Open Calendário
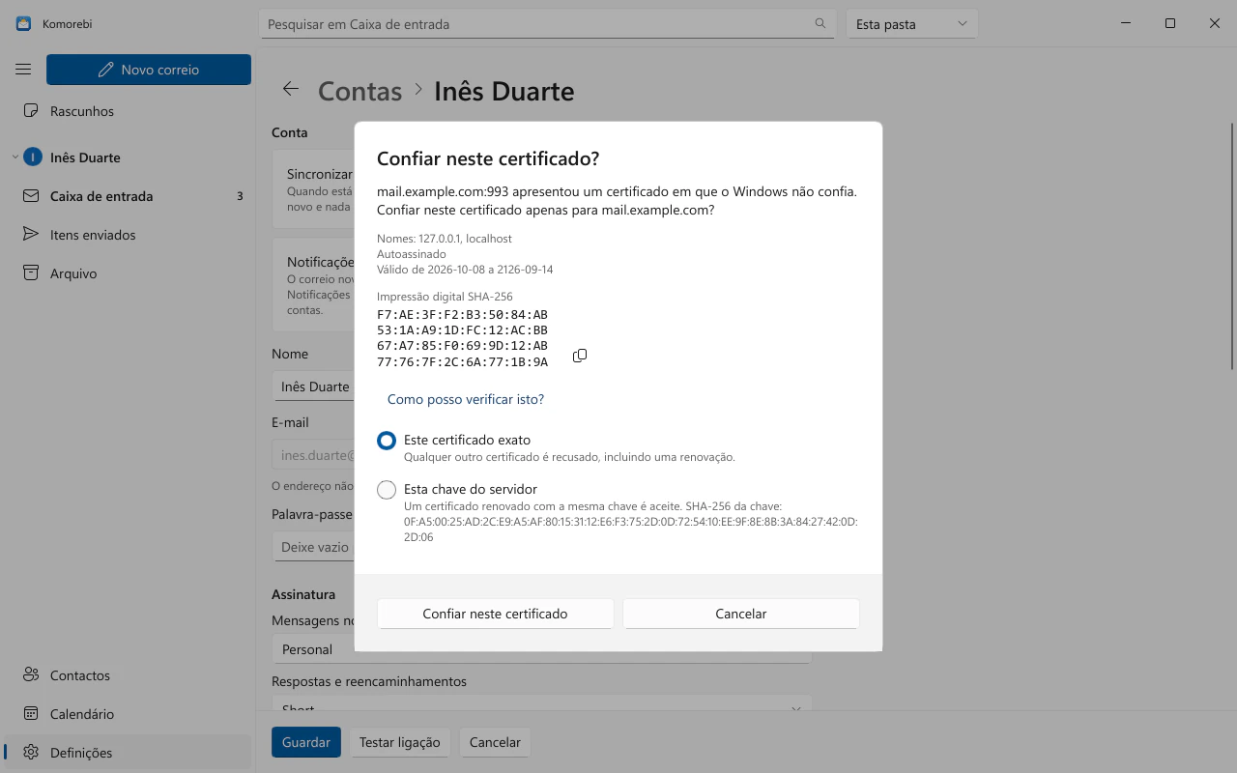The image size is (1237, 773). pyautogui.click(x=128, y=714)
